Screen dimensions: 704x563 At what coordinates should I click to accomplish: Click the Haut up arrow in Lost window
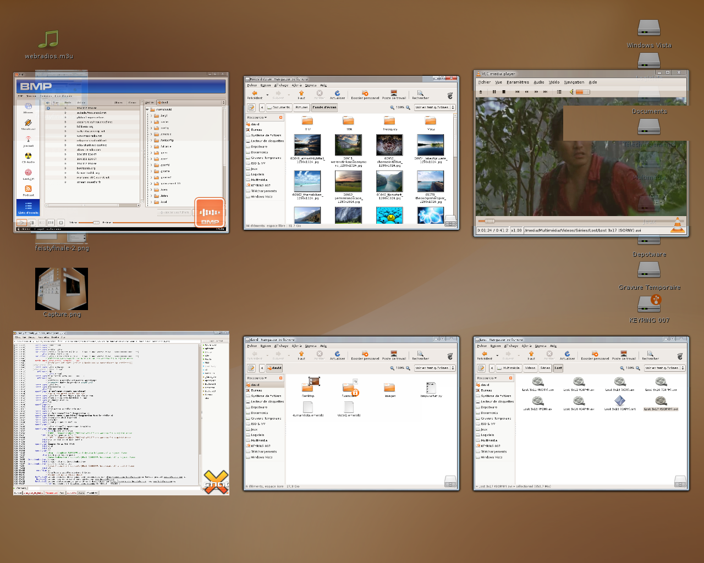click(531, 355)
